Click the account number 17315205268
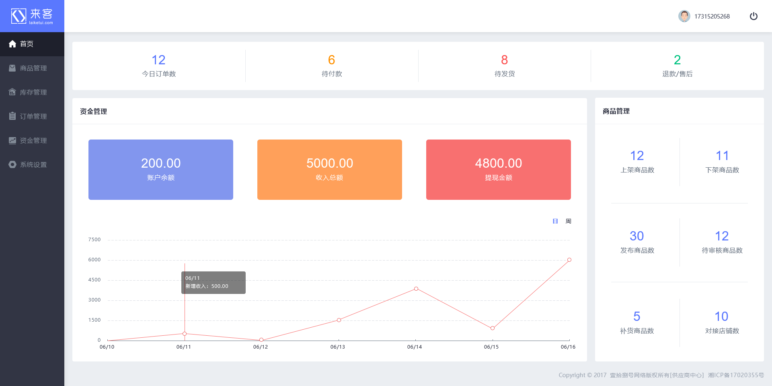 pos(712,16)
